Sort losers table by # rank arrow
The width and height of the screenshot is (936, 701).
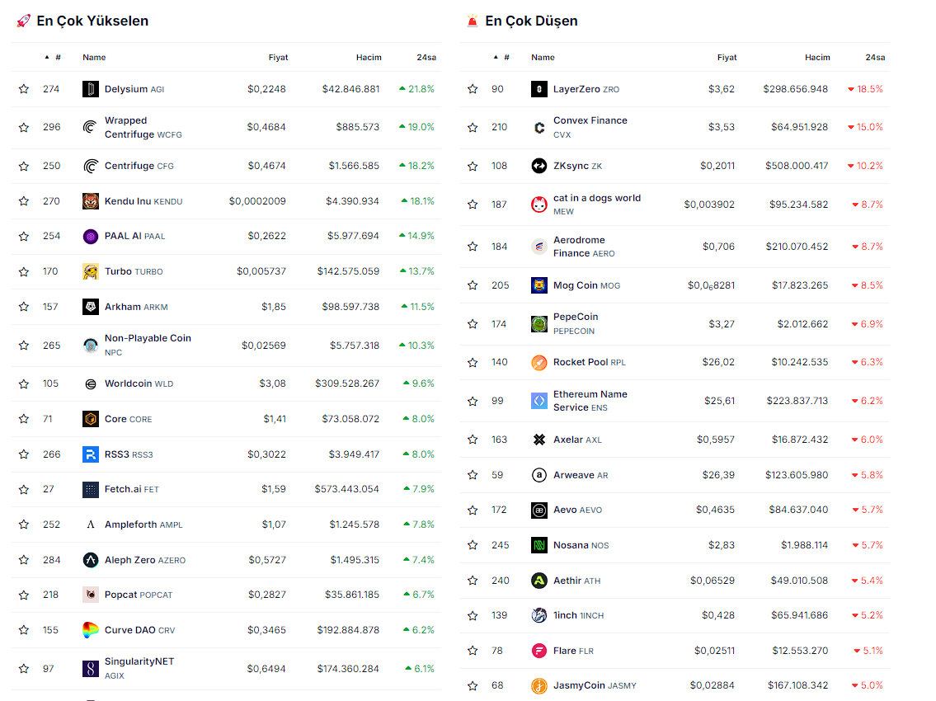(502, 58)
